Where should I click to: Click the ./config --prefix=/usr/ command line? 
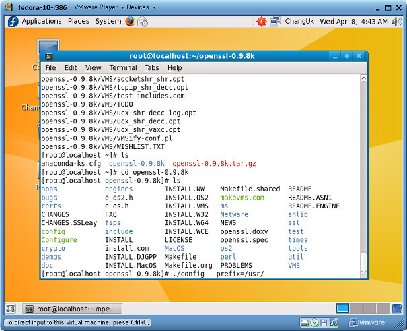coord(218,274)
